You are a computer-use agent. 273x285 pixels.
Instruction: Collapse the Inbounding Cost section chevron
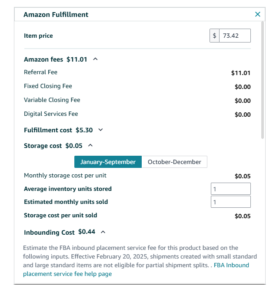point(103,232)
